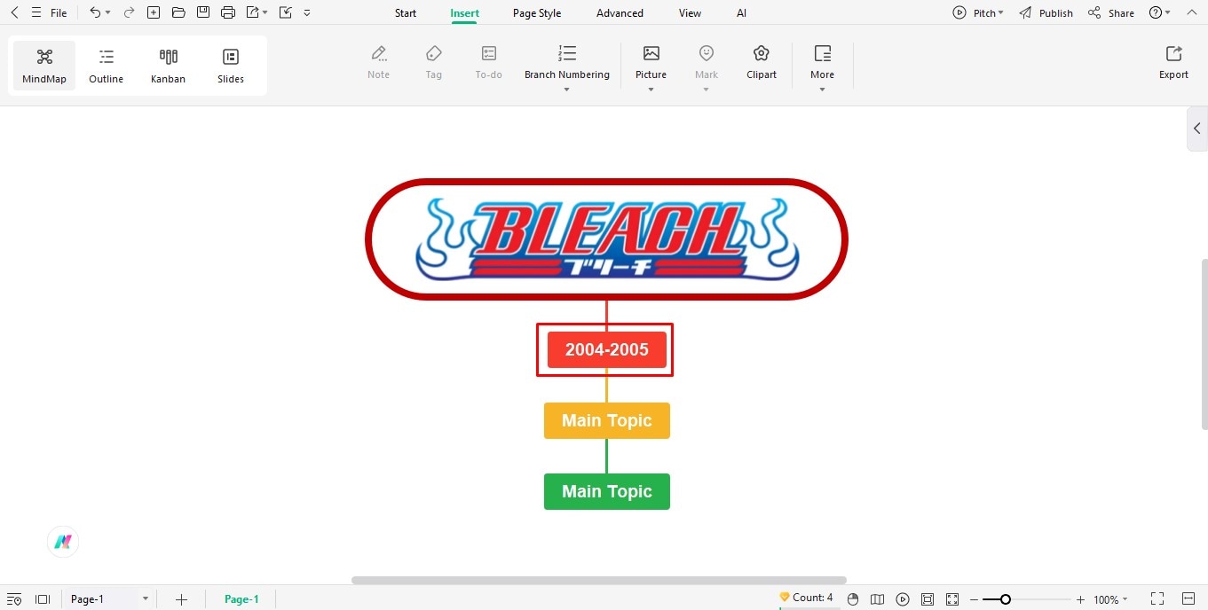
Task: Expand the right side panel with chevron
Action: tap(1197, 129)
